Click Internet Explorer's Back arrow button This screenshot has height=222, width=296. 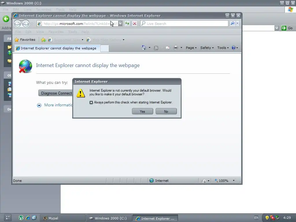18,24
